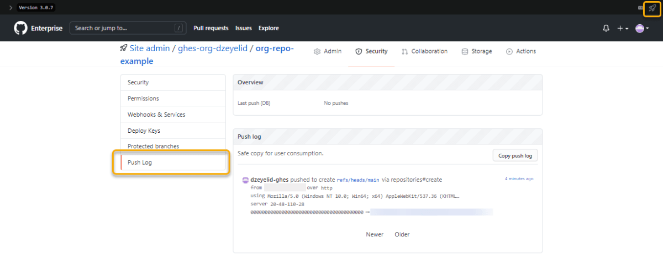Switch to the Actions tab
The image size is (663, 265).
pyautogui.click(x=520, y=51)
